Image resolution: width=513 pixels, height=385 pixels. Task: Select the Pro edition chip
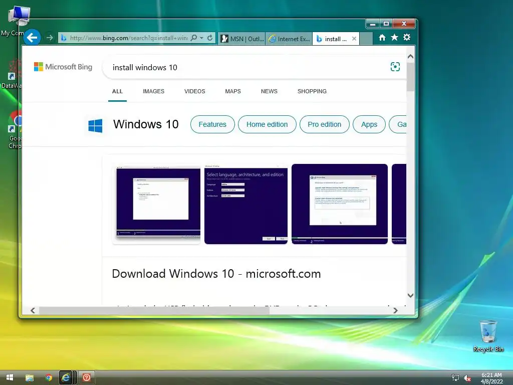tap(324, 124)
